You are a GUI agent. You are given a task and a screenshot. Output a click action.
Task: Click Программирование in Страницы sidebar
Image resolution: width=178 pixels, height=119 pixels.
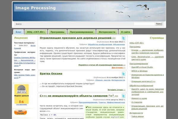point(139,64)
